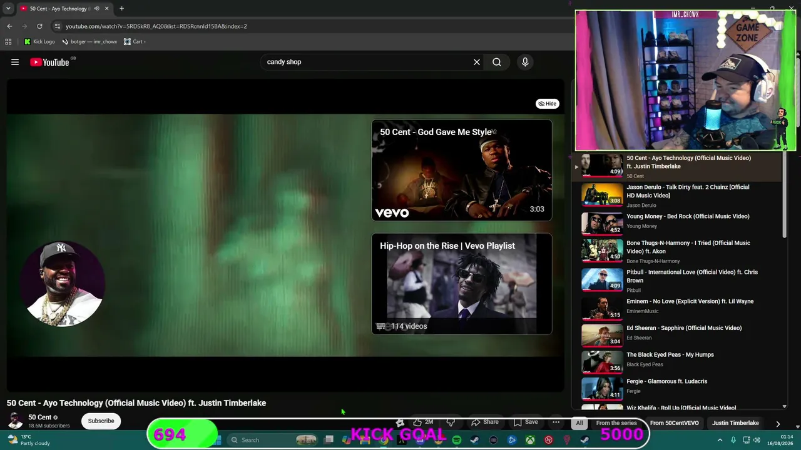801x450 pixels.
Task: Share the Ayo Technology video
Action: (485, 422)
